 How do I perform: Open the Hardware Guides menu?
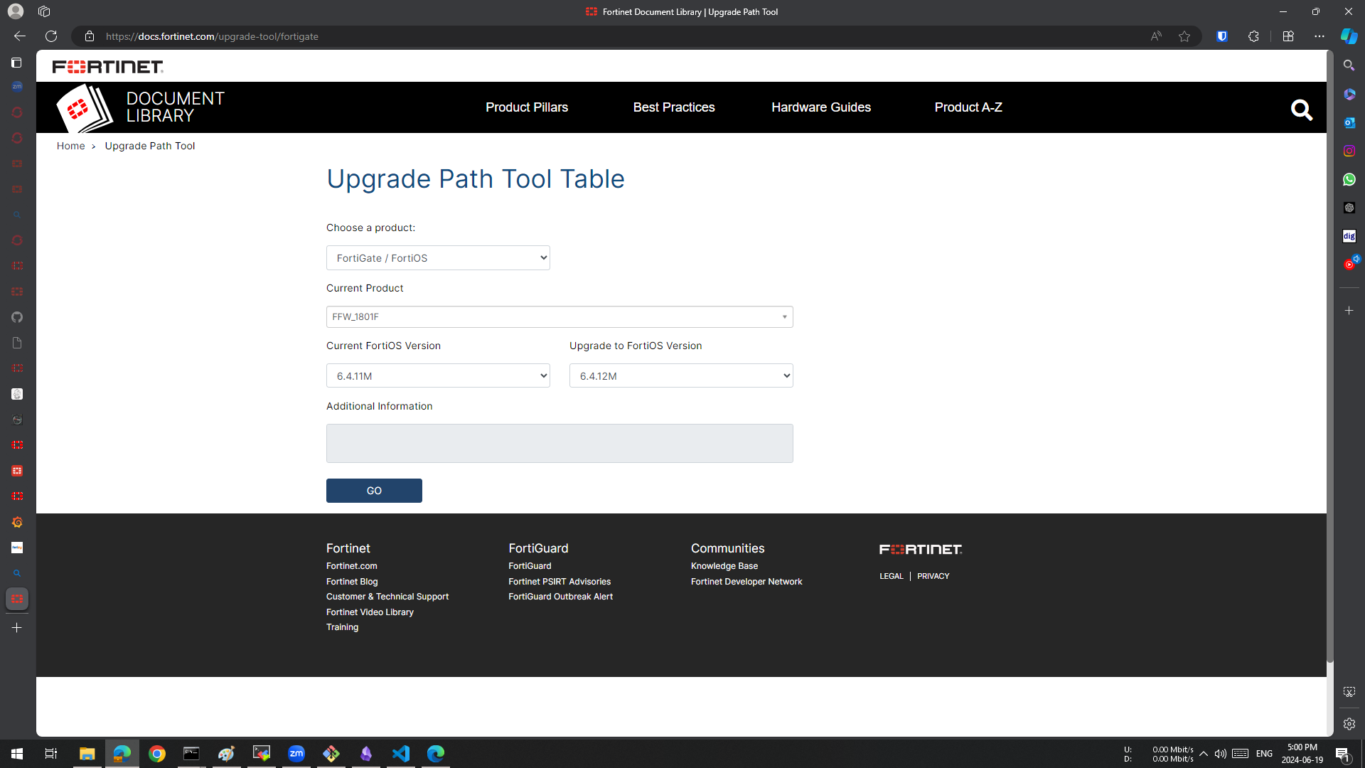click(x=821, y=107)
